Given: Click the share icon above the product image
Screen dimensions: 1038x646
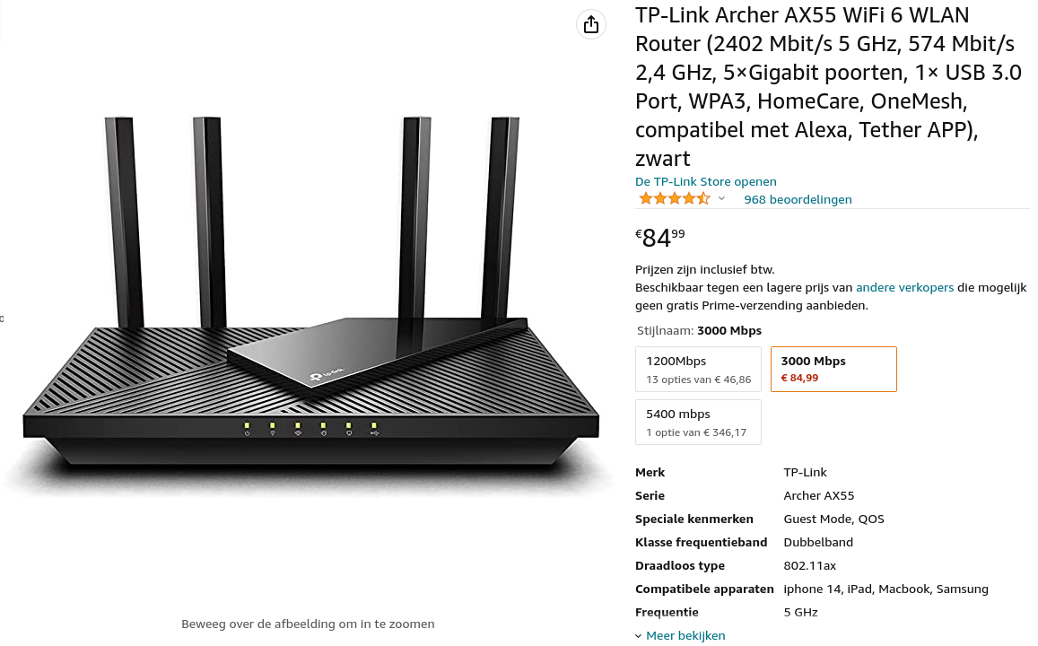Looking at the screenshot, I should [x=590, y=25].
